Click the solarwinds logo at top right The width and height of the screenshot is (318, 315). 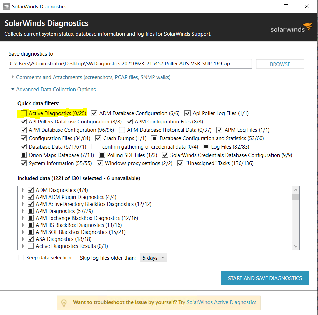click(x=291, y=28)
